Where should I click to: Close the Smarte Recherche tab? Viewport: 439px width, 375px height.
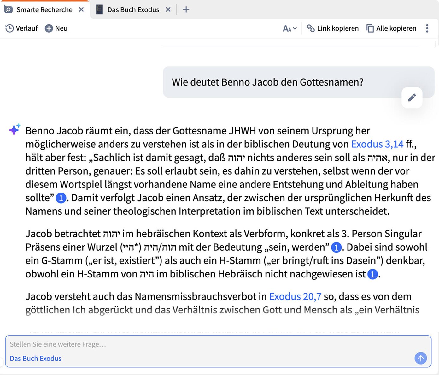pyautogui.click(x=81, y=9)
